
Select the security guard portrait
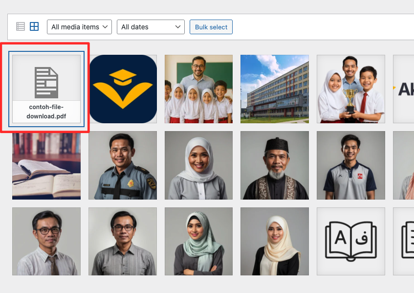tap(123, 165)
